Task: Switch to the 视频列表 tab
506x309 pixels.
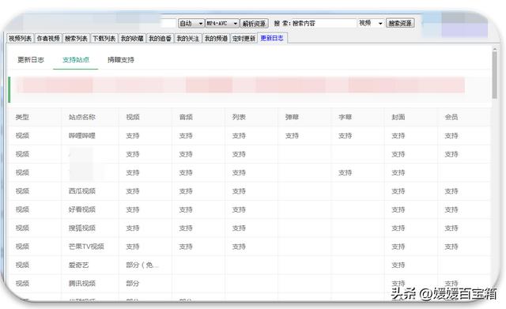Action: pyautogui.click(x=20, y=39)
